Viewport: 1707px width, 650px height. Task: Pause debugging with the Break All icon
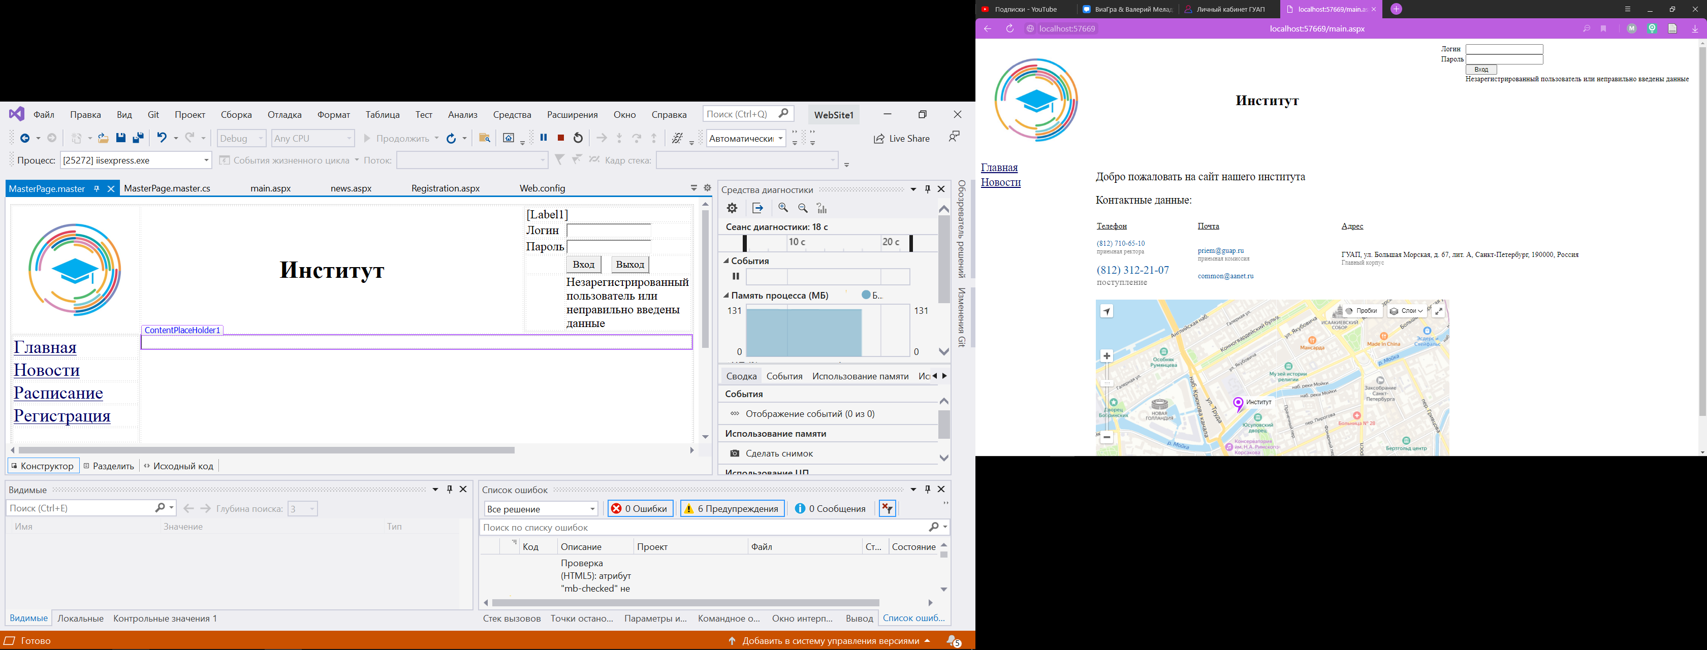point(544,137)
